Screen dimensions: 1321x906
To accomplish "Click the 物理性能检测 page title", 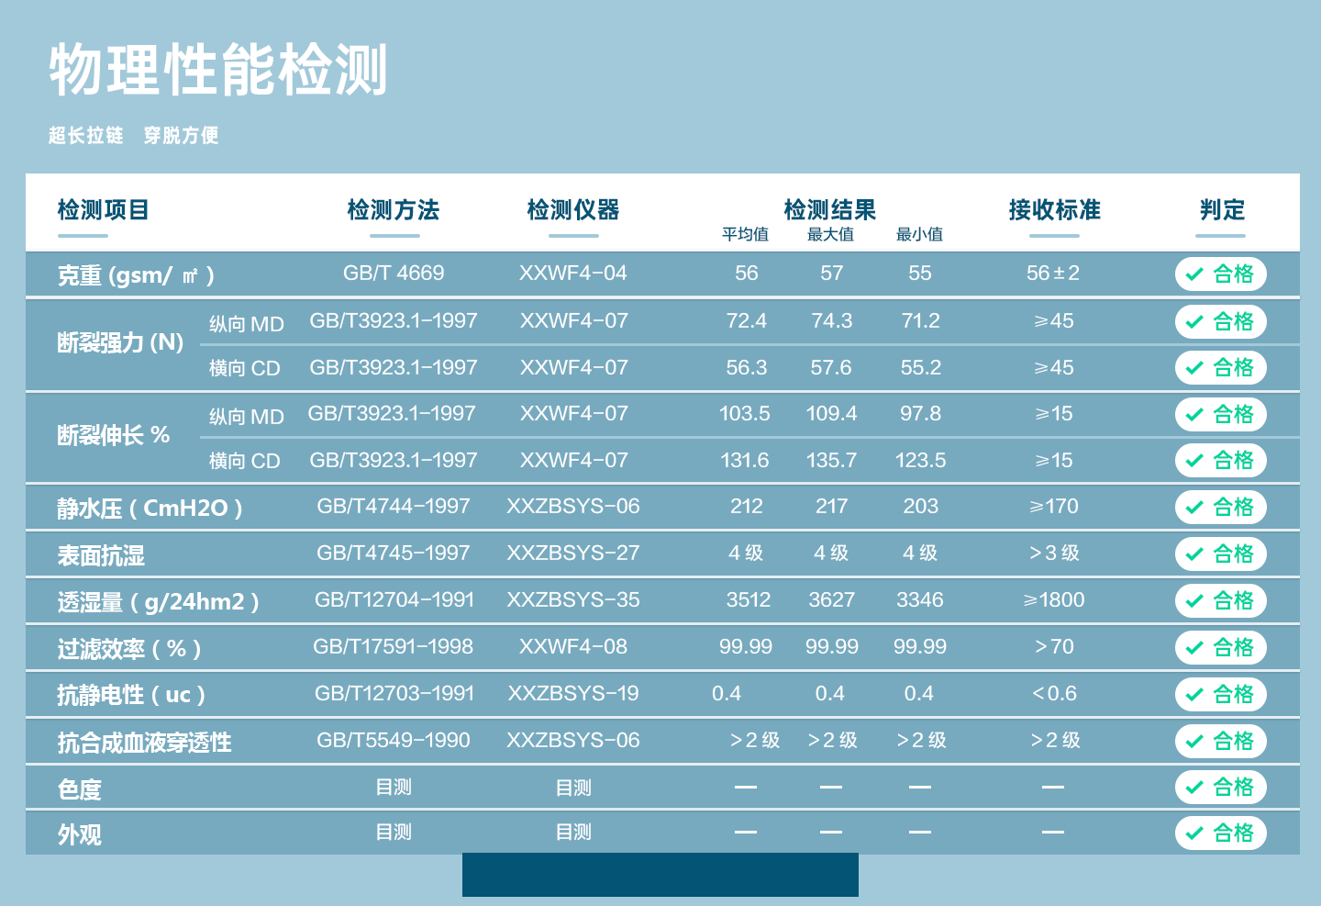I will pyautogui.click(x=218, y=70).
